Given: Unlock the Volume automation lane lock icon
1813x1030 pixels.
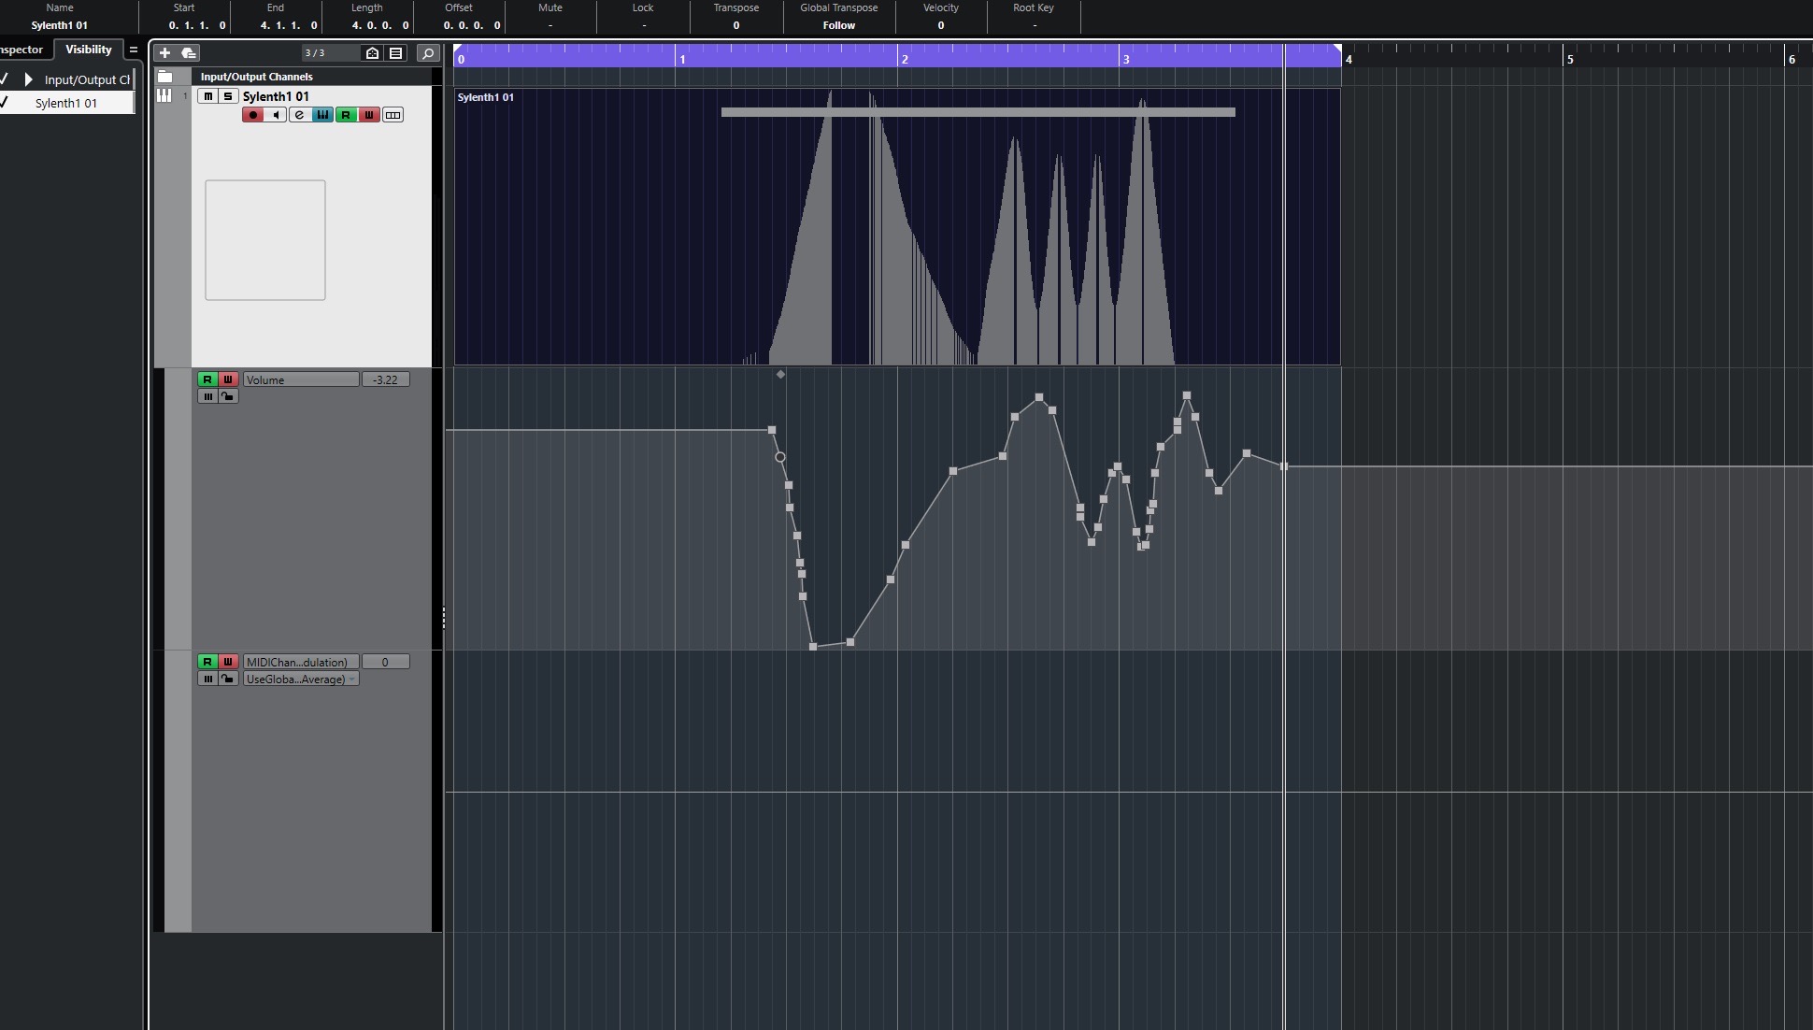Looking at the screenshot, I should [x=228, y=396].
